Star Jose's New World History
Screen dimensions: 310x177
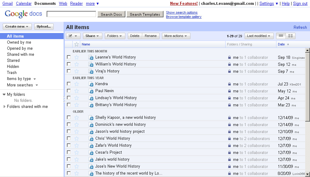(x=77, y=166)
